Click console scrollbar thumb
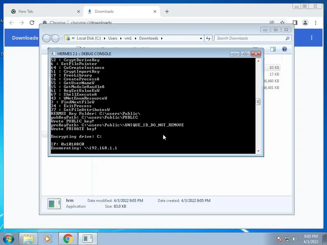This screenshot has height=245, width=327. [258, 102]
